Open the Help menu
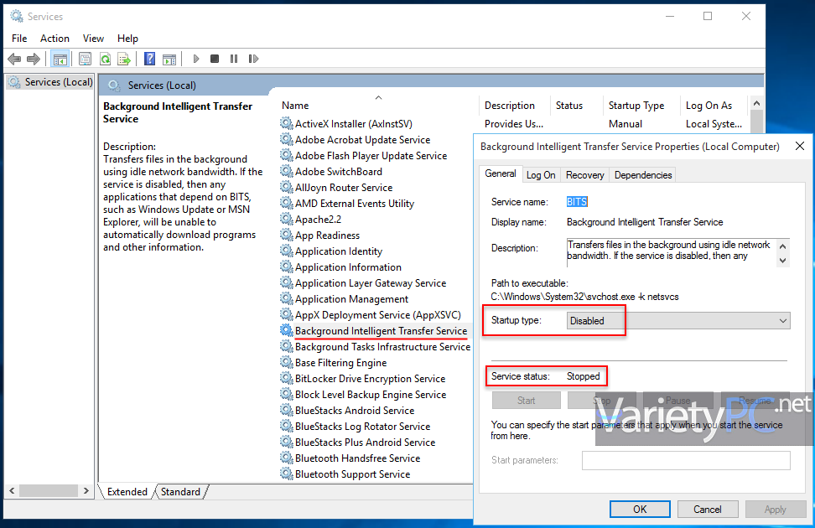 [x=127, y=39]
